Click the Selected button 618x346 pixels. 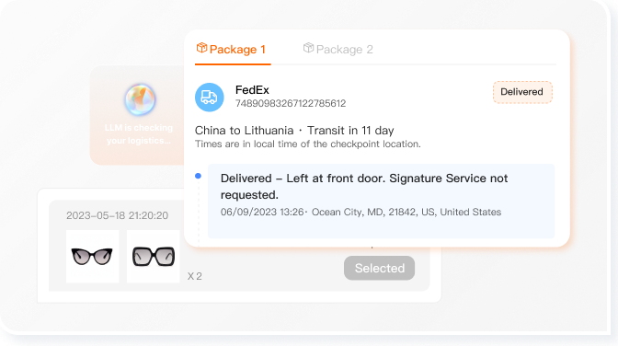[379, 269]
